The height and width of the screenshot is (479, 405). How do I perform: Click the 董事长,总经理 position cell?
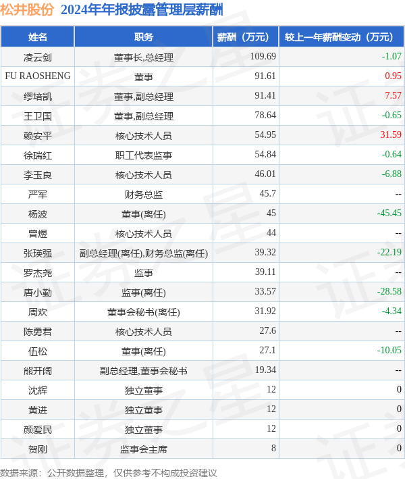[x=144, y=57]
